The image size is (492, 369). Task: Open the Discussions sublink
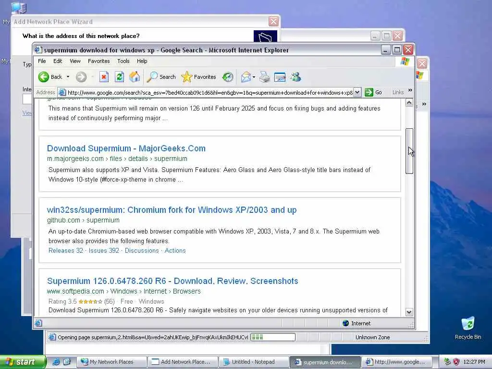tap(142, 250)
